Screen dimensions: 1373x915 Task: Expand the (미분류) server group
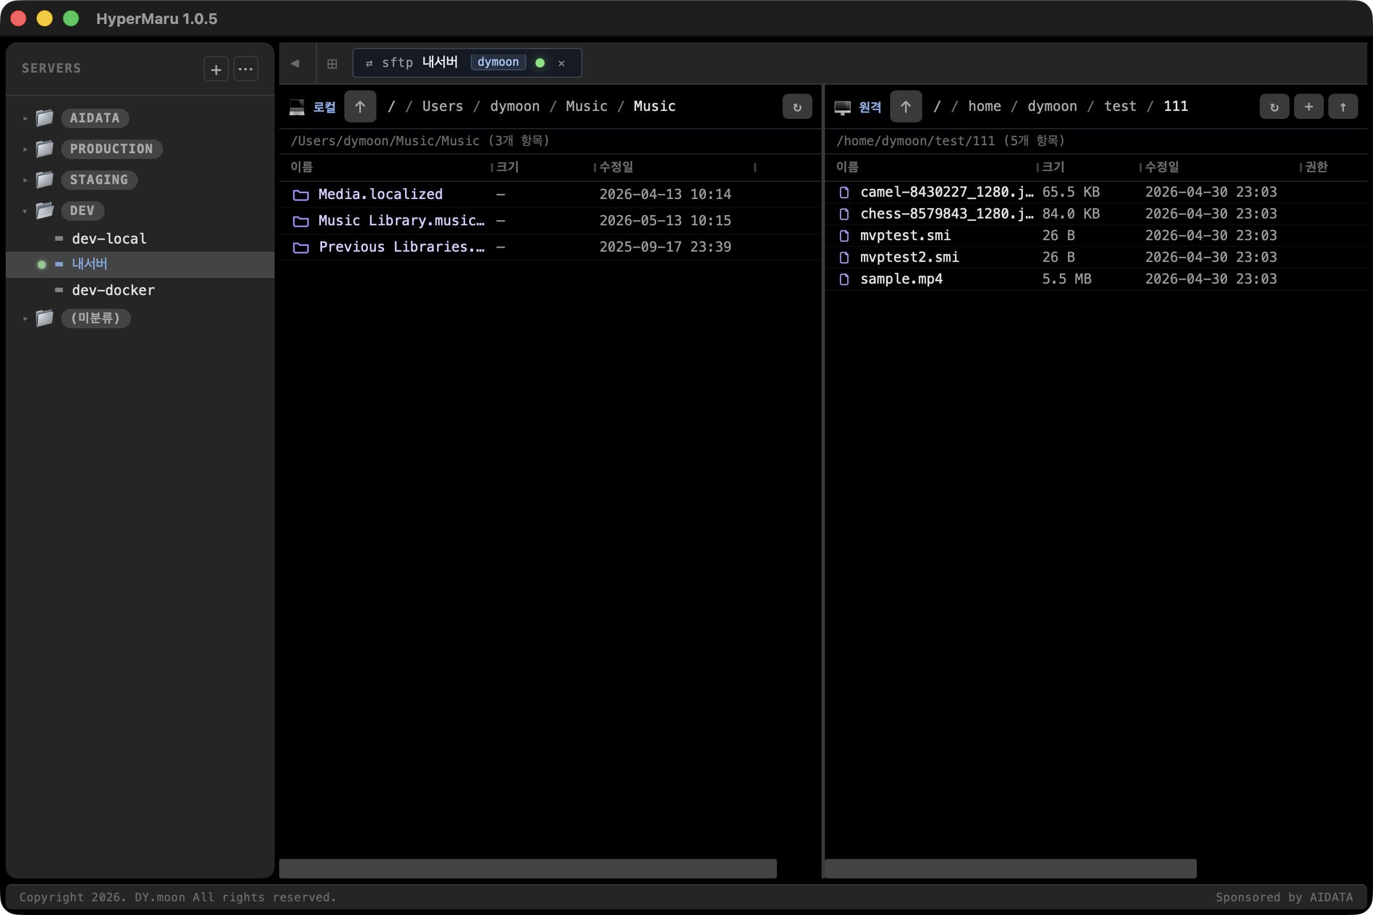(x=25, y=319)
